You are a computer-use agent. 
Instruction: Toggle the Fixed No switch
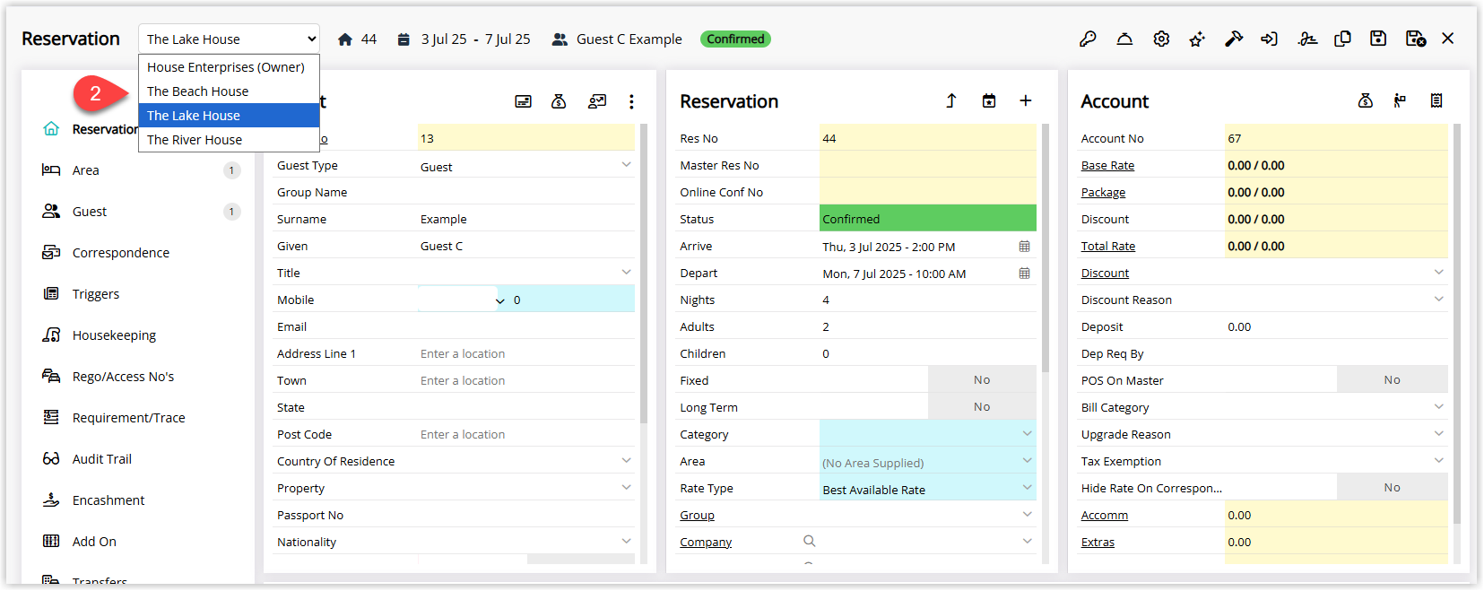click(x=982, y=379)
